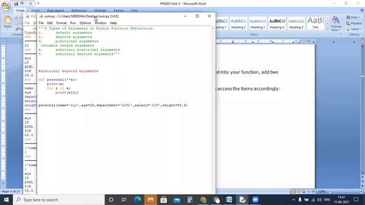Expand the styles gallery More arrow

point(327,28)
